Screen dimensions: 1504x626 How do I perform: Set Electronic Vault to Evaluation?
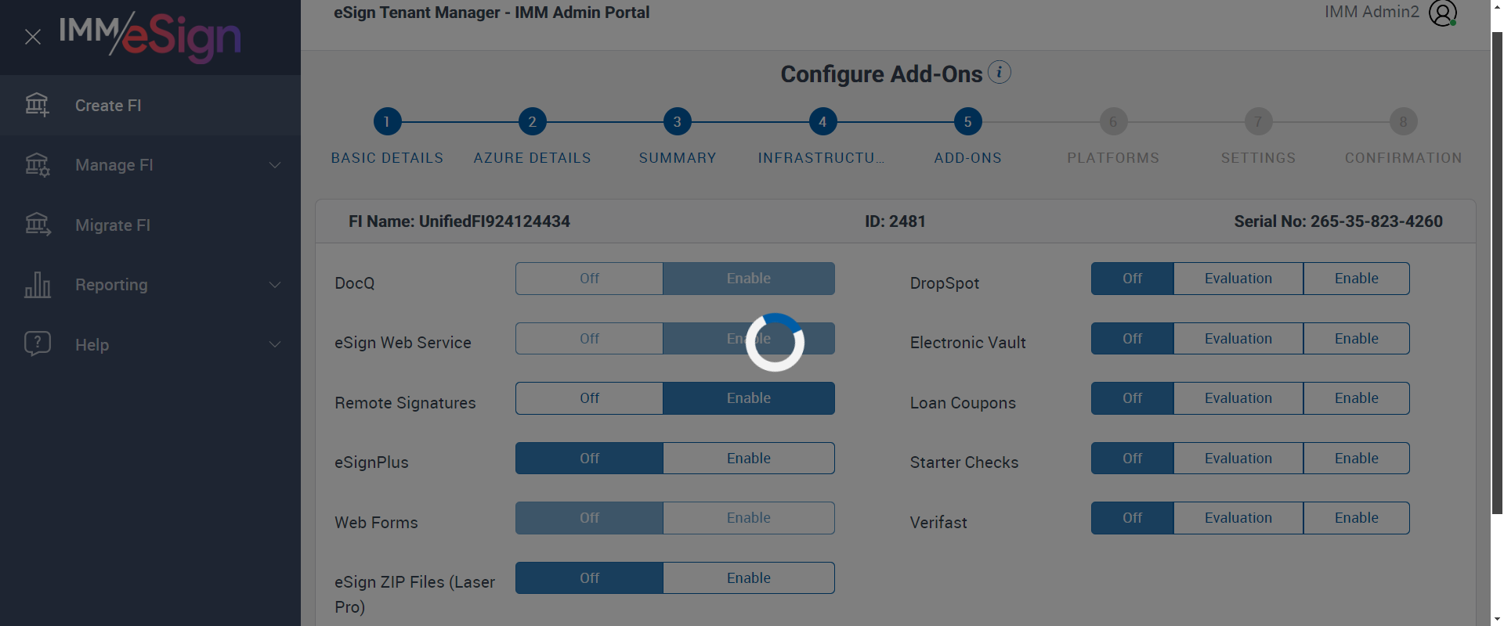point(1238,339)
